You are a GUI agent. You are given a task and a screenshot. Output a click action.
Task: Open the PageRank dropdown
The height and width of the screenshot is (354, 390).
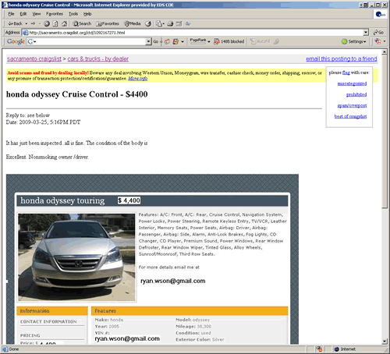coord(200,41)
